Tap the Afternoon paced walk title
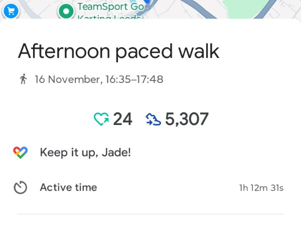The image size is (301, 225). [118, 51]
